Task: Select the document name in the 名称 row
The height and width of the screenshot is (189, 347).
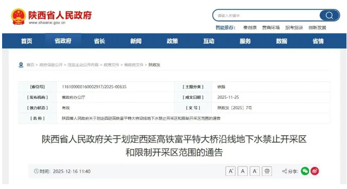Action: click(x=141, y=119)
